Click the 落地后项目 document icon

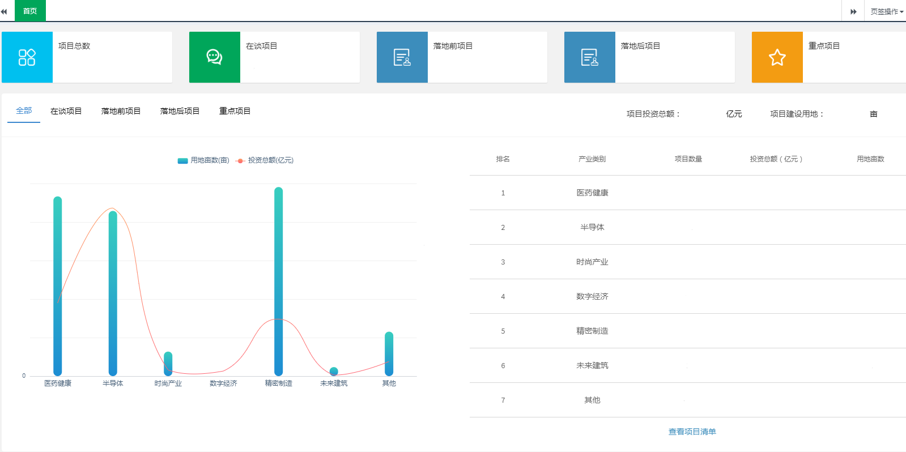pos(589,57)
